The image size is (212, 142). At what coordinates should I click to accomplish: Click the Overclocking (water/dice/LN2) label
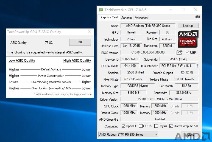click(51, 88)
